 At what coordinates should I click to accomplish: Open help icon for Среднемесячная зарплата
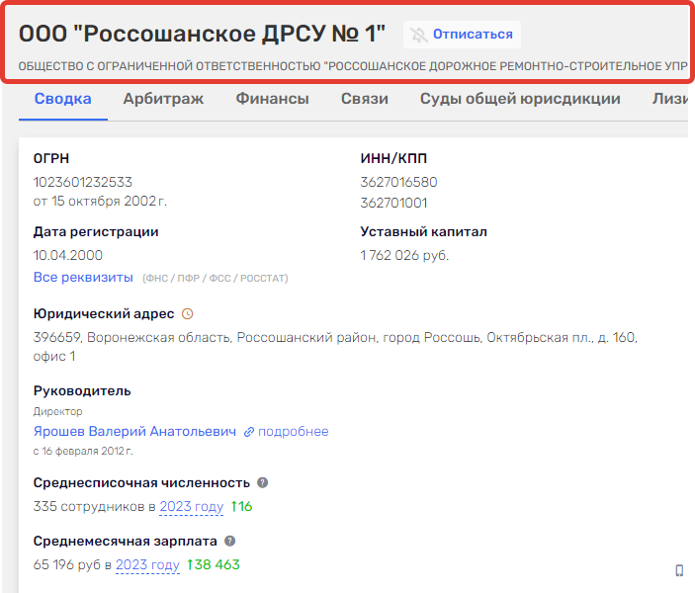coord(230,542)
